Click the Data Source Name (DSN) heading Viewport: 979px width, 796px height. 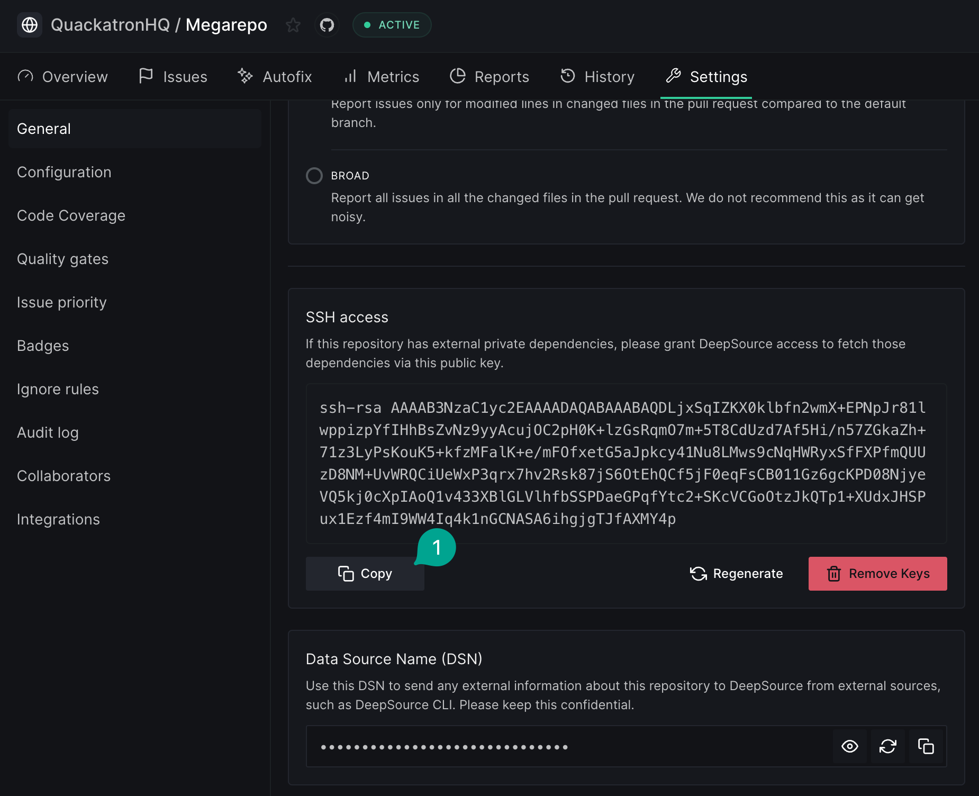tap(394, 659)
